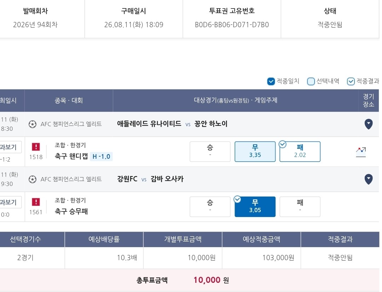382x292 pixels.
Task: Click red warning icon above 1518
Action: tap(36, 147)
